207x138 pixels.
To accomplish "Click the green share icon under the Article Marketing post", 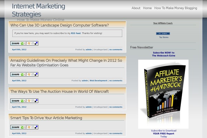I will pos(22,127).
